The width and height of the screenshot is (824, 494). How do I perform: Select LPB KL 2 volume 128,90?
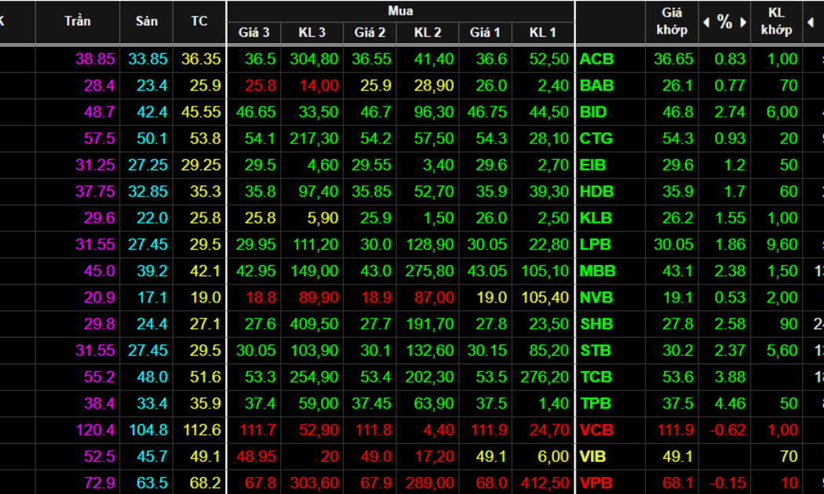coord(430,245)
